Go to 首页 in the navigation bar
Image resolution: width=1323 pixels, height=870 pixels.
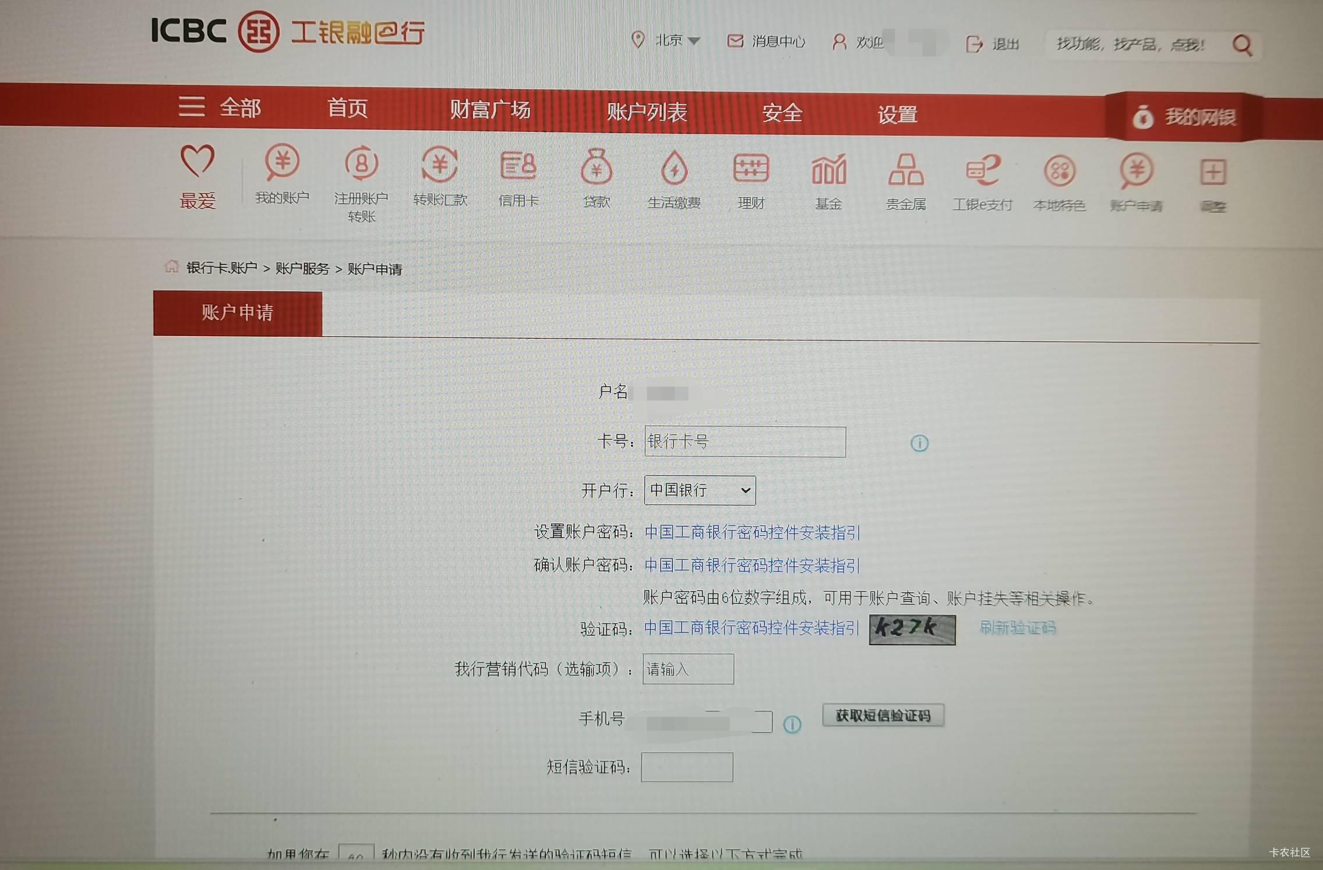point(347,108)
